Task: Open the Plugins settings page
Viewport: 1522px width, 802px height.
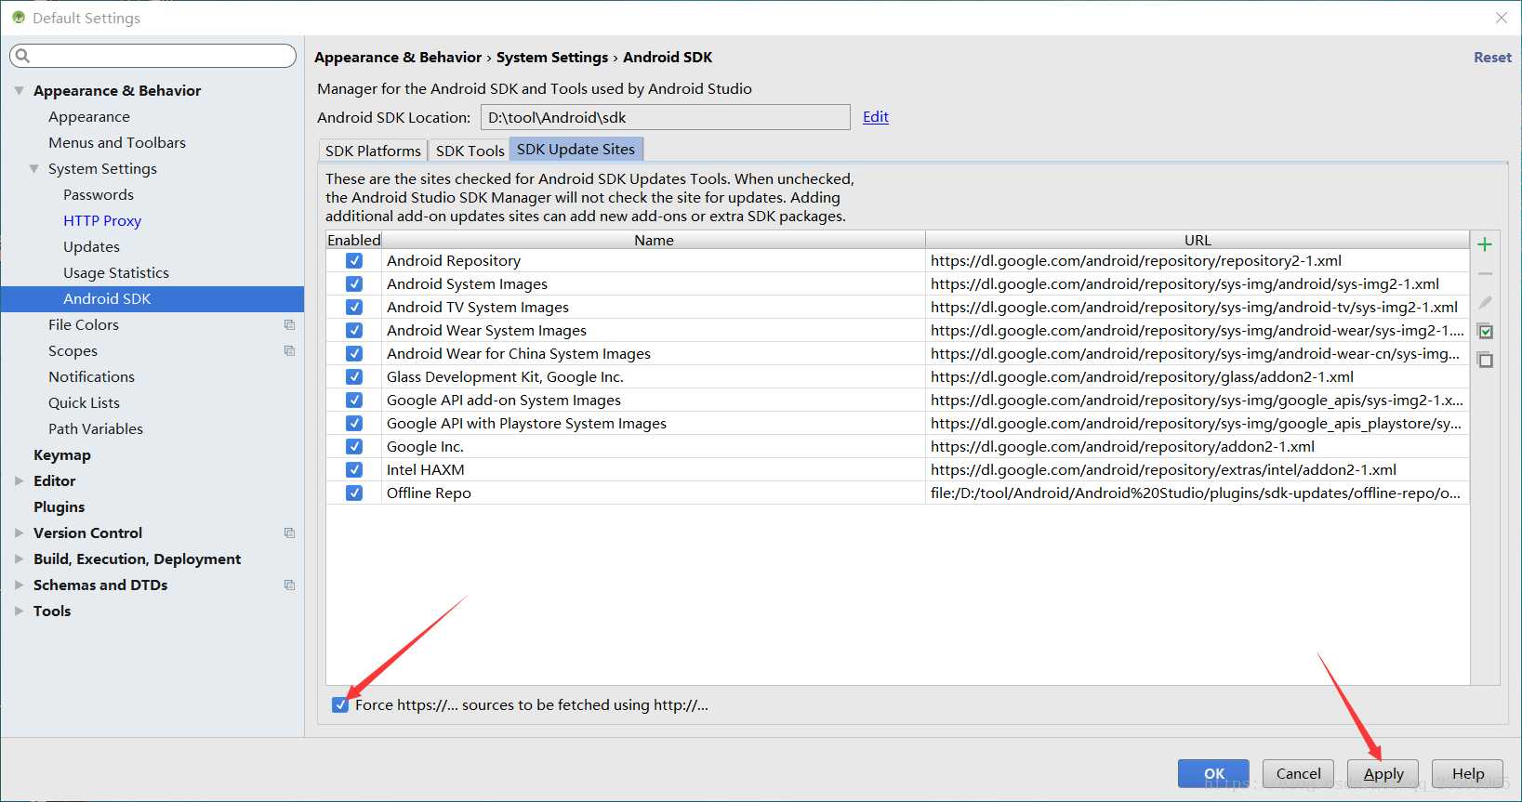Action: tap(60, 507)
